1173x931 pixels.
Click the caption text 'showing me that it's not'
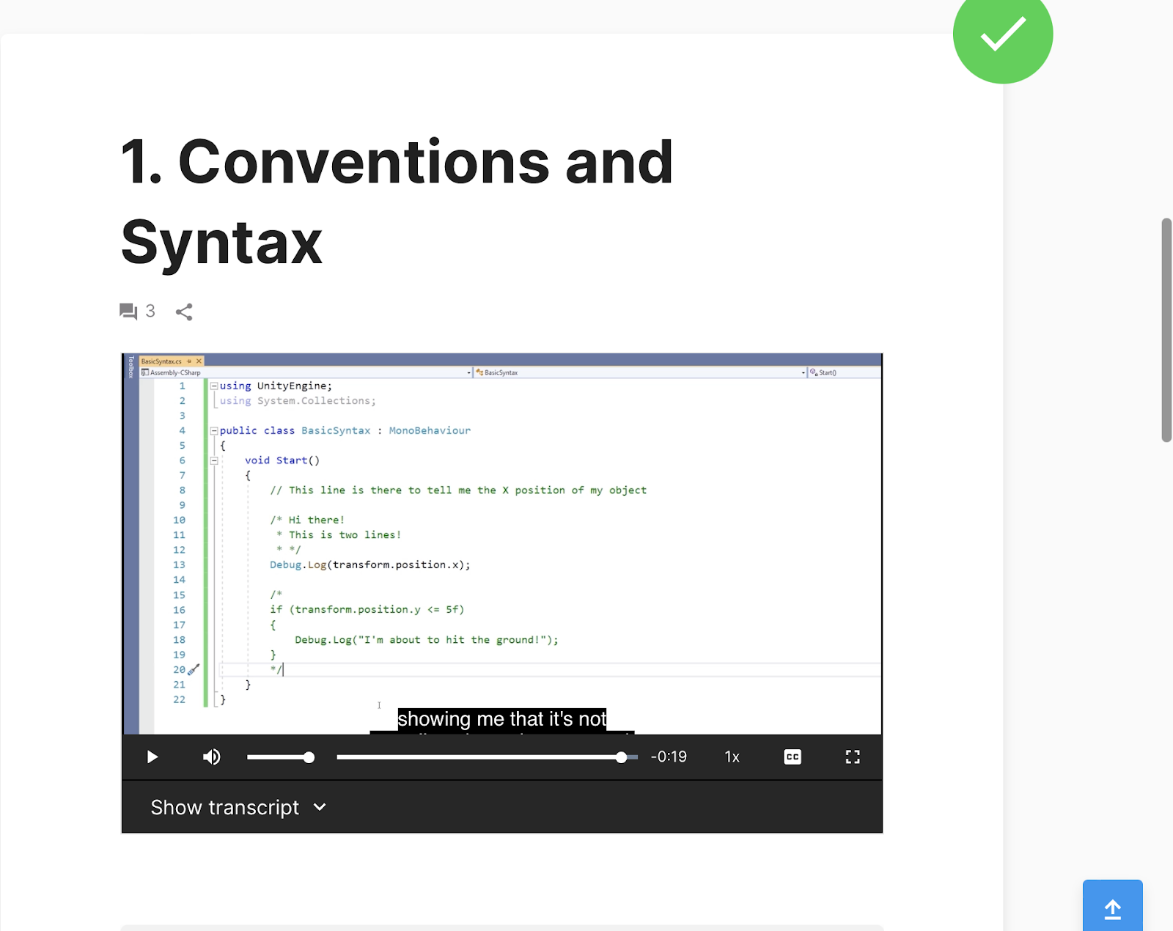(502, 719)
